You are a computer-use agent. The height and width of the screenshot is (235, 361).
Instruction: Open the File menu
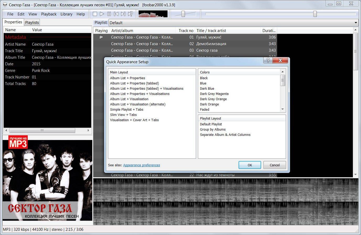pos(10,14)
